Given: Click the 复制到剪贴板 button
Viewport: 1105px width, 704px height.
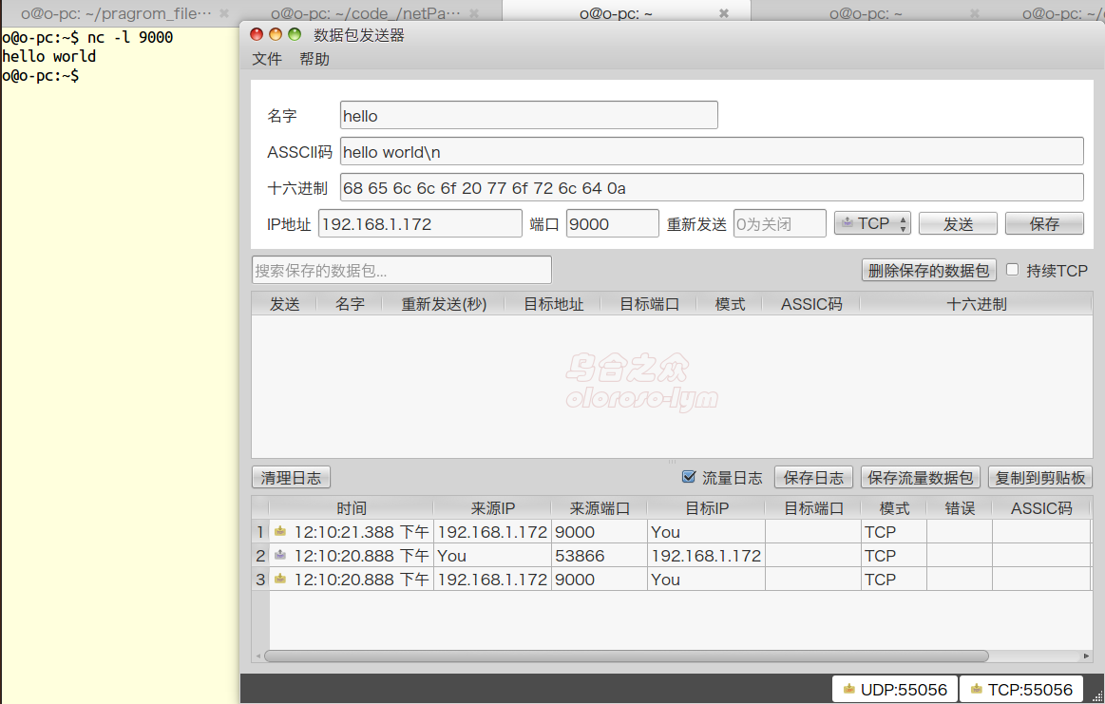Looking at the screenshot, I should pos(1039,477).
